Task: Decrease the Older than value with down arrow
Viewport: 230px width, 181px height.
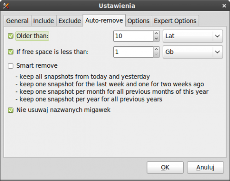Action: tap(156, 39)
